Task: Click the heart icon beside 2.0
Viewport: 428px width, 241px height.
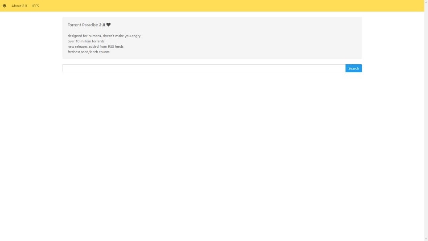Action: click(x=108, y=25)
